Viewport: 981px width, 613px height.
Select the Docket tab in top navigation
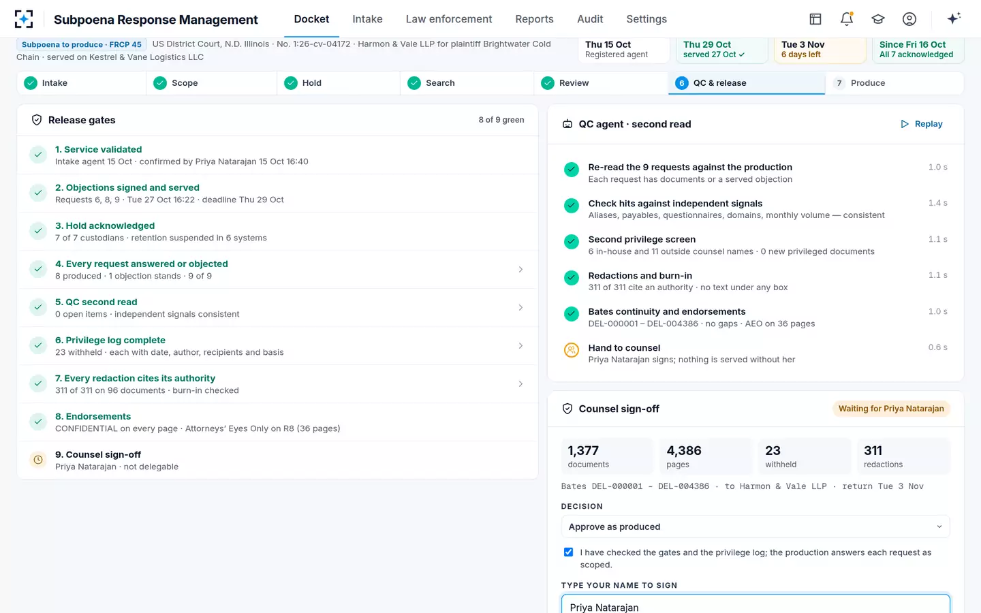(311, 19)
